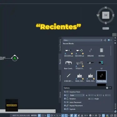Screen dimensions: 117x117
Task: Click the Options settings gear icon
Action: [107, 88]
